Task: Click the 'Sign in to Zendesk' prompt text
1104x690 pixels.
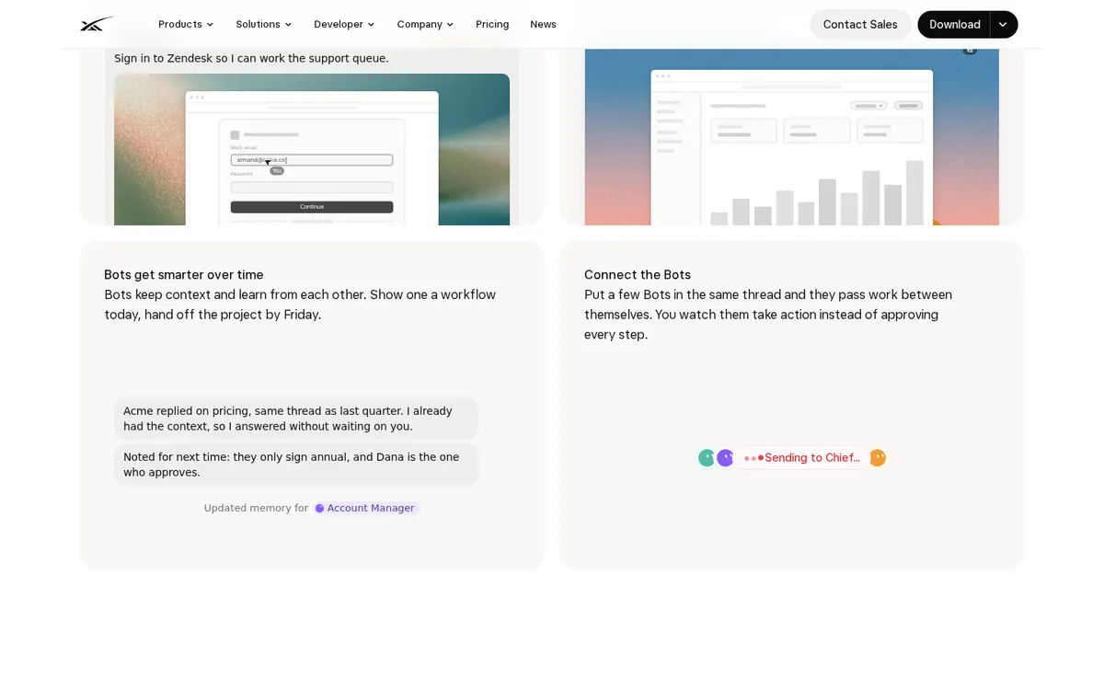Action: (x=251, y=58)
